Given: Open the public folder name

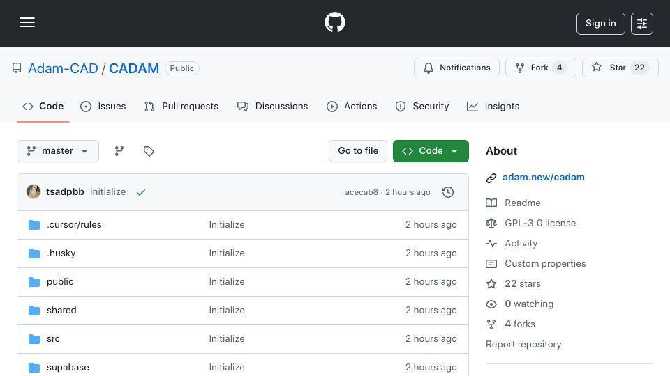Looking at the screenshot, I should (60, 282).
